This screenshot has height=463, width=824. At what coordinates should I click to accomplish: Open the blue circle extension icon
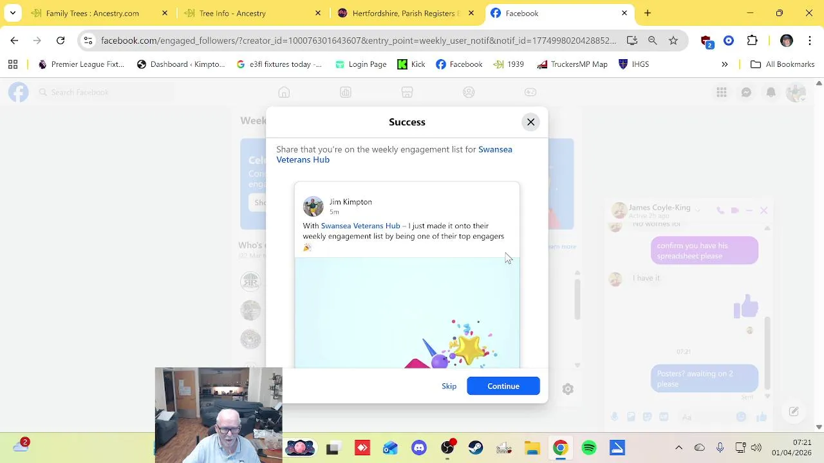tap(729, 41)
